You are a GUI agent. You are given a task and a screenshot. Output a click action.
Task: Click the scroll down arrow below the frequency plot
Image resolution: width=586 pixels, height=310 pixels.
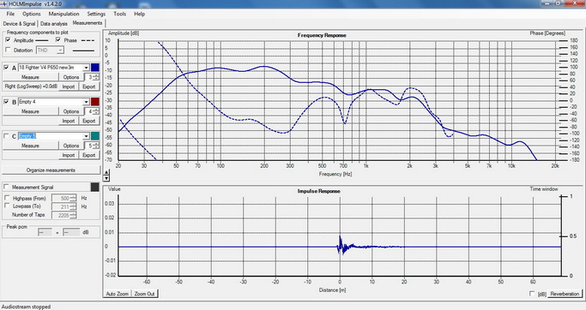coord(106,179)
